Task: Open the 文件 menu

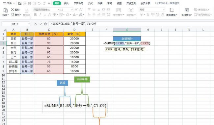Action: (8, 3)
